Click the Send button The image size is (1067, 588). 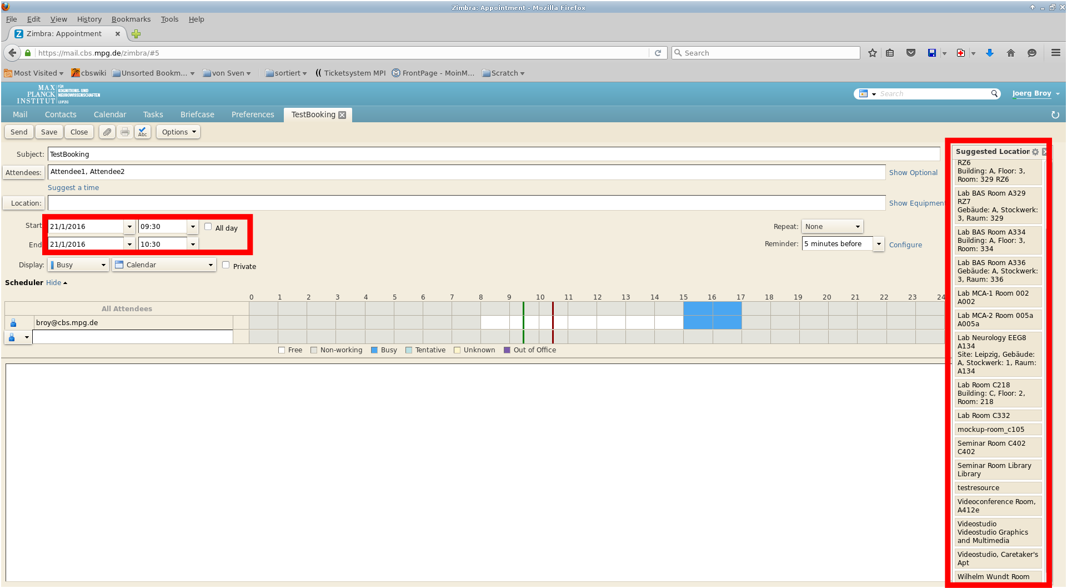(x=19, y=132)
